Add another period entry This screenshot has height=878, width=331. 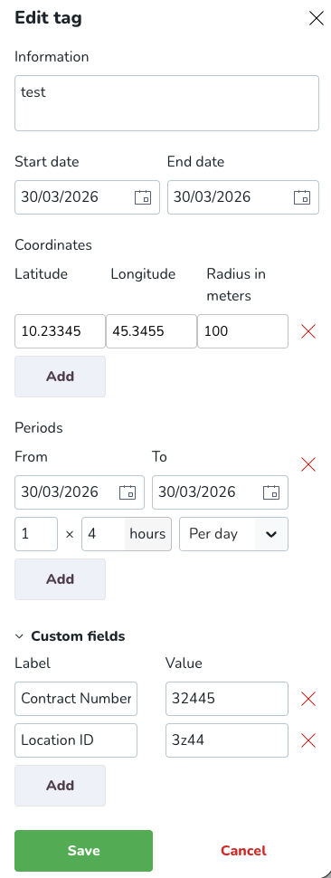click(x=60, y=579)
